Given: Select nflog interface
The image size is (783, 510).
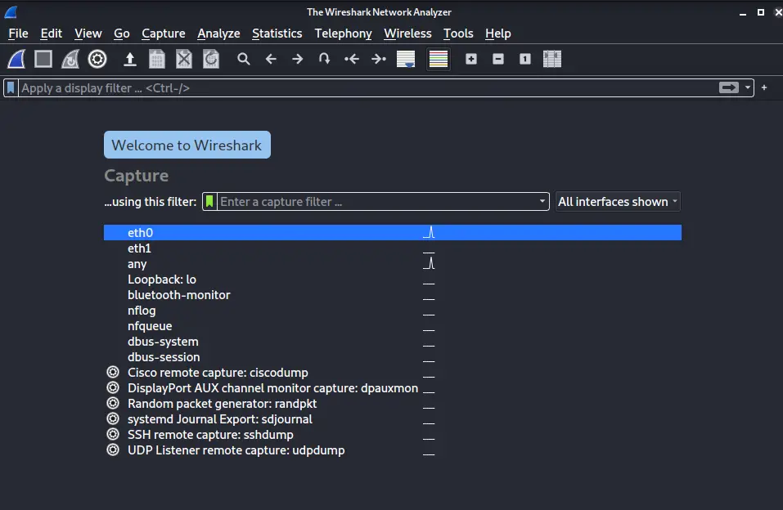Looking at the screenshot, I should (x=393, y=311).
